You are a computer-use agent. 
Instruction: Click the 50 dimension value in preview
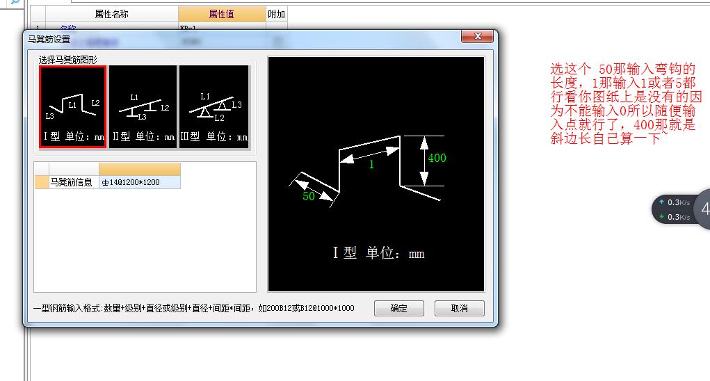tap(309, 196)
